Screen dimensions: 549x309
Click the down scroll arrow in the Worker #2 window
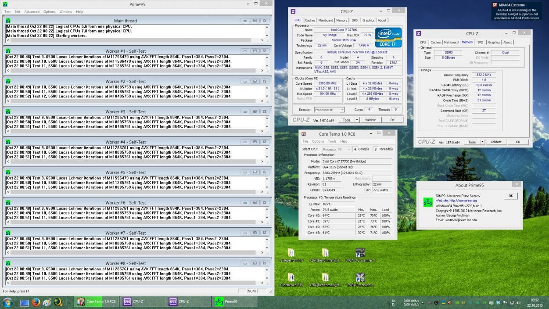pyautogui.click(x=267, y=96)
